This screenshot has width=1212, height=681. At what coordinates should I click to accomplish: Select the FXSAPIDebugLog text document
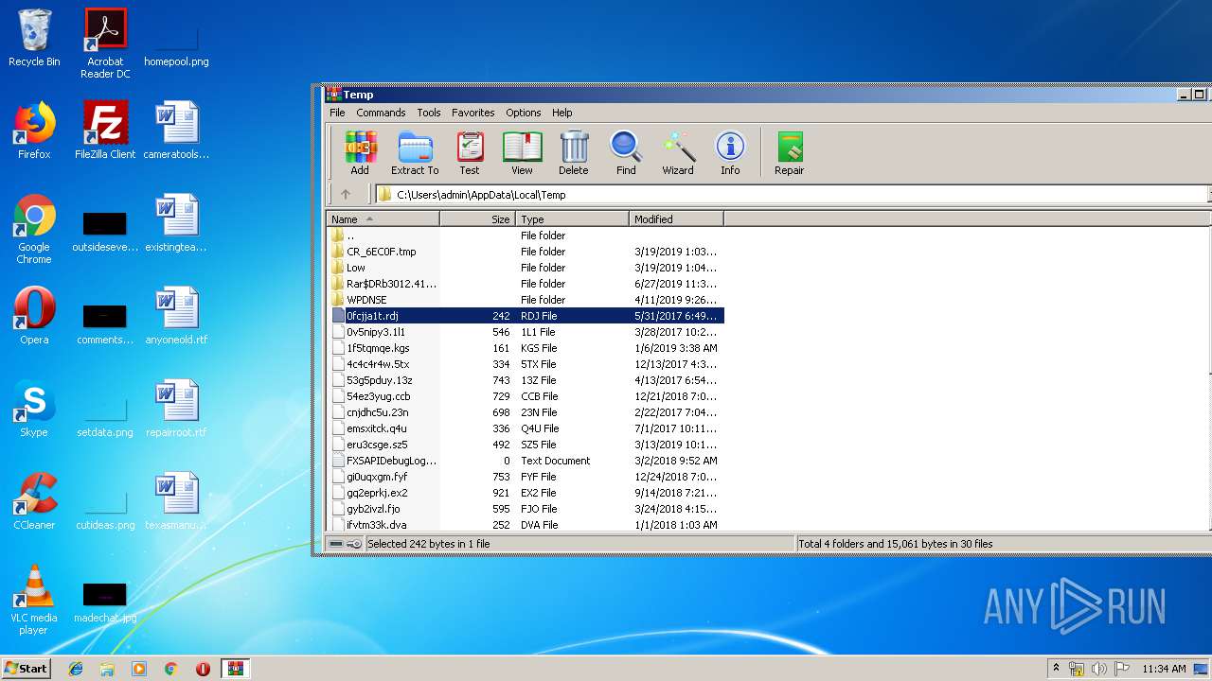point(526,461)
